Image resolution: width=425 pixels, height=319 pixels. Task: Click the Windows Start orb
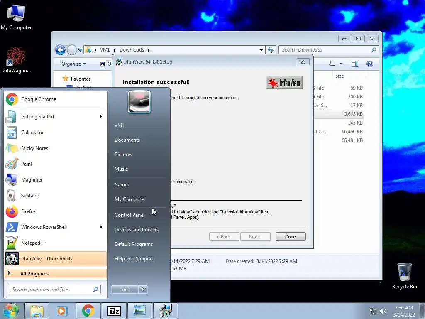11,311
